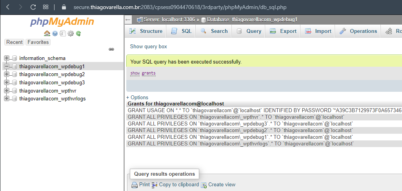Click Database: thiagovarellacom_wpdebug1 breadcrumb

252,20
